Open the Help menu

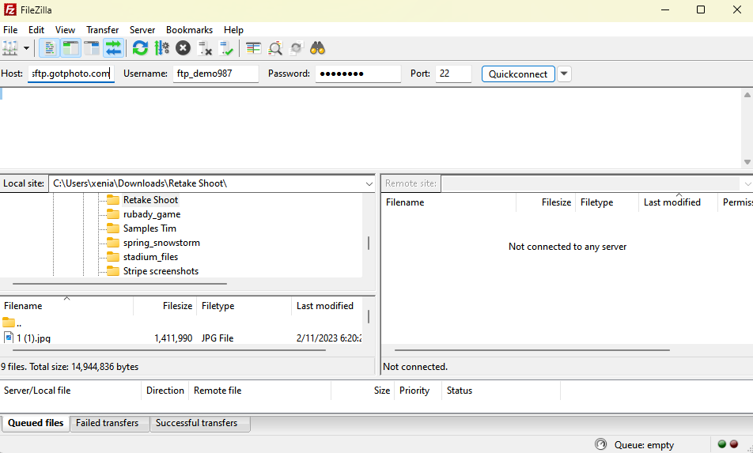[x=233, y=30]
